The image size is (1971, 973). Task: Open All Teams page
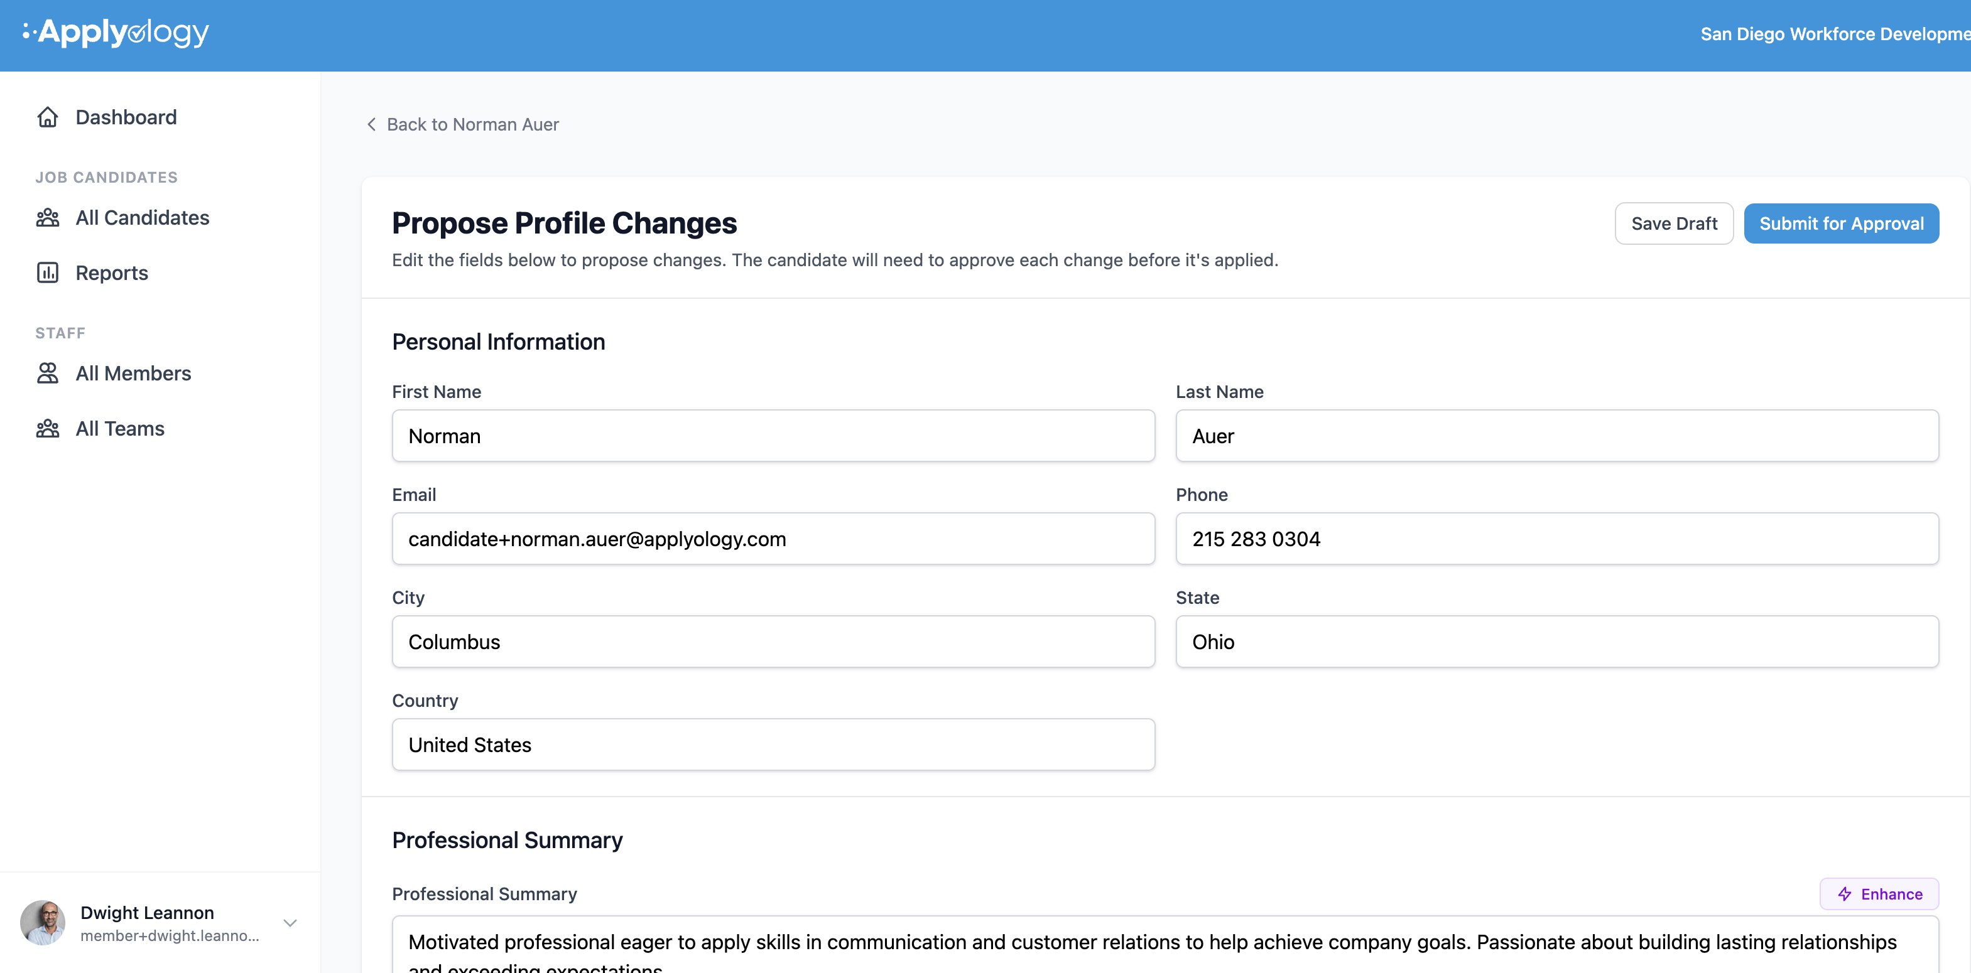tap(120, 428)
